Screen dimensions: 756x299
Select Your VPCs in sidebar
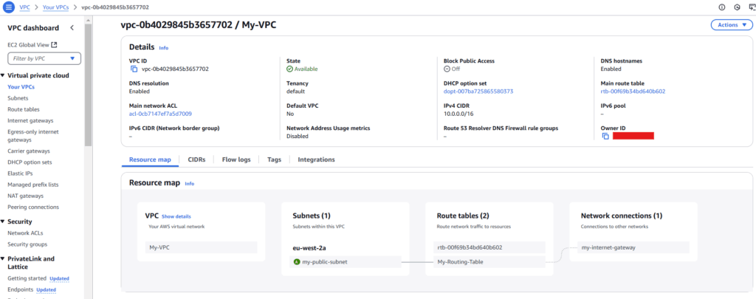21,87
